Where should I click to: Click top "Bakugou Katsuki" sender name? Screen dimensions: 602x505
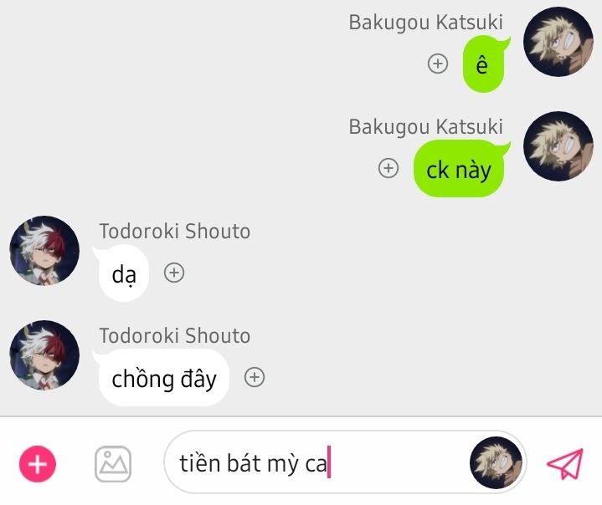[425, 23]
